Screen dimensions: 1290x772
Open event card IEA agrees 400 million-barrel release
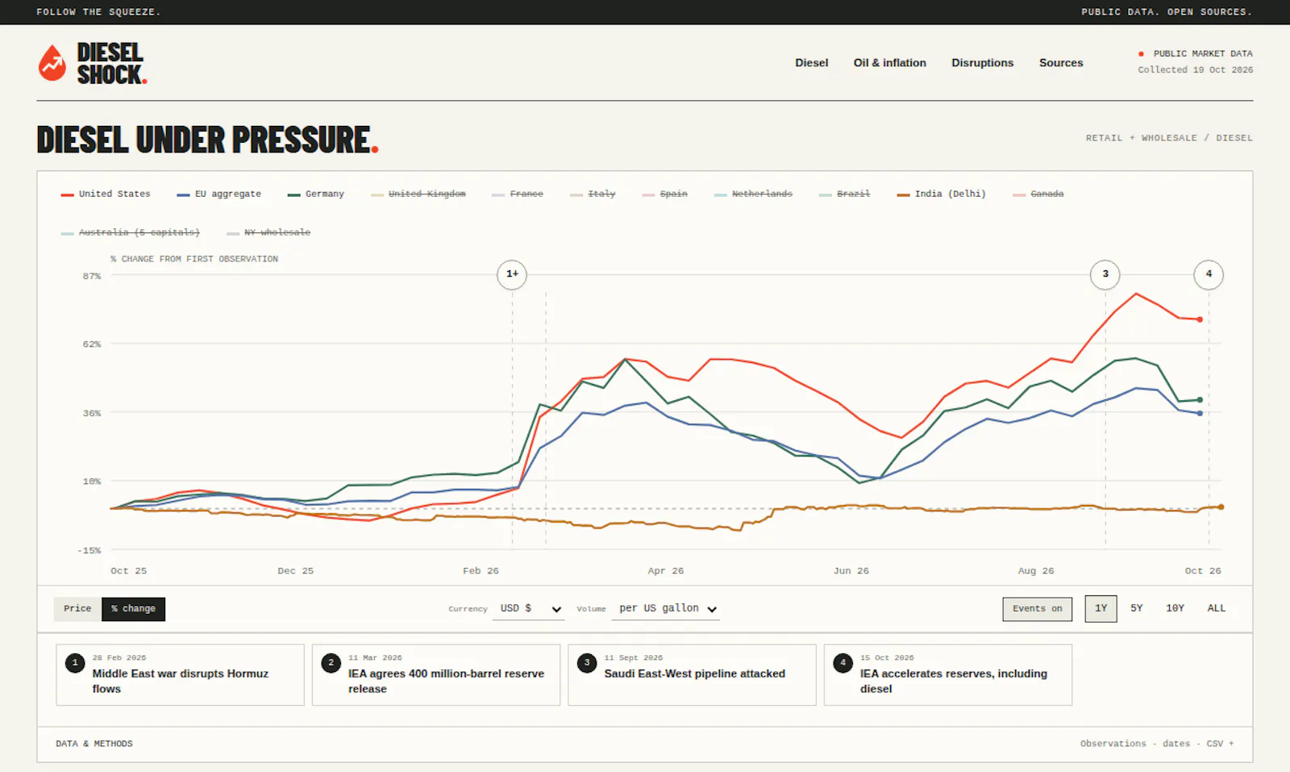436,675
